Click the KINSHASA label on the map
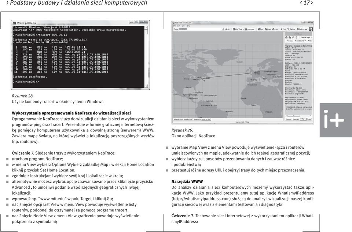Viewport: 352px width, 232px height. click(268, 112)
